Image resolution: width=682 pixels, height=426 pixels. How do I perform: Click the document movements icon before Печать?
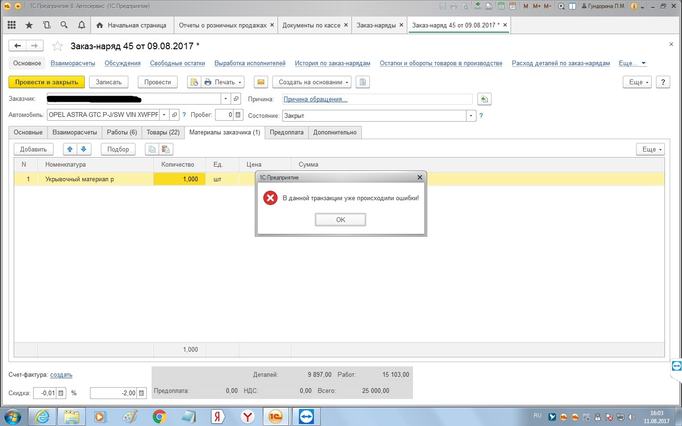(x=194, y=82)
